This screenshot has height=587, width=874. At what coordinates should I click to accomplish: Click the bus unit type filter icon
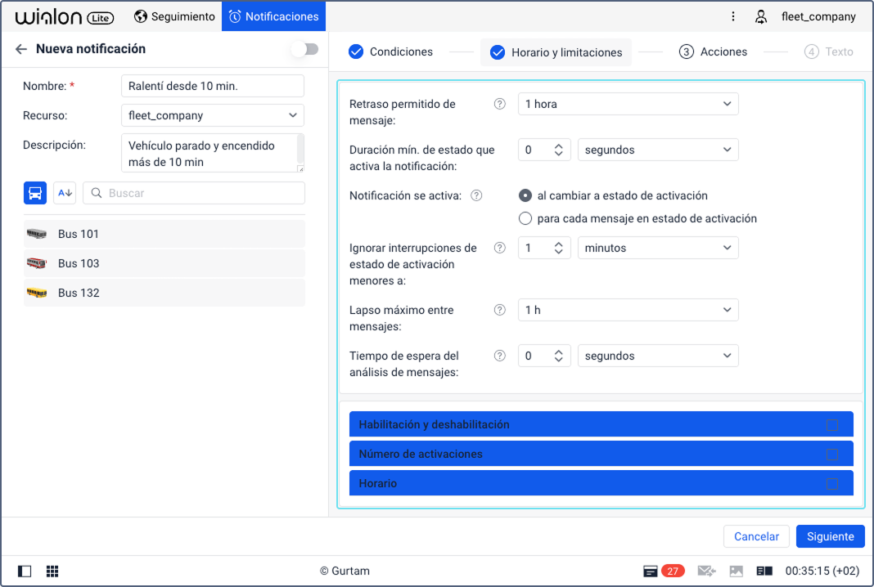tap(35, 193)
